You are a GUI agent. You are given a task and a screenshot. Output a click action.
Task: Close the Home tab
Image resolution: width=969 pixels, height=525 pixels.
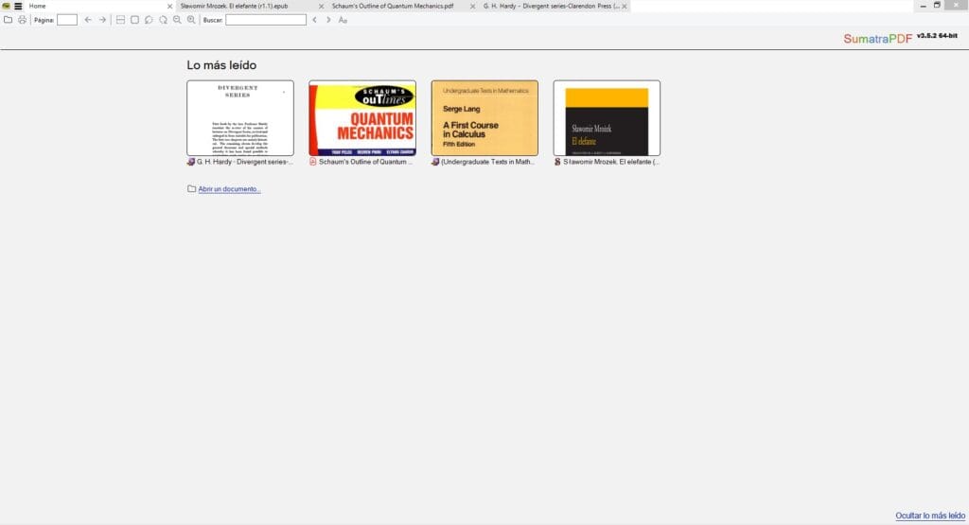point(170,7)
